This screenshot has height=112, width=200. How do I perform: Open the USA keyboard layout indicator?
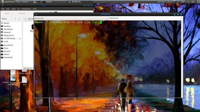click(x=183, y=2)
